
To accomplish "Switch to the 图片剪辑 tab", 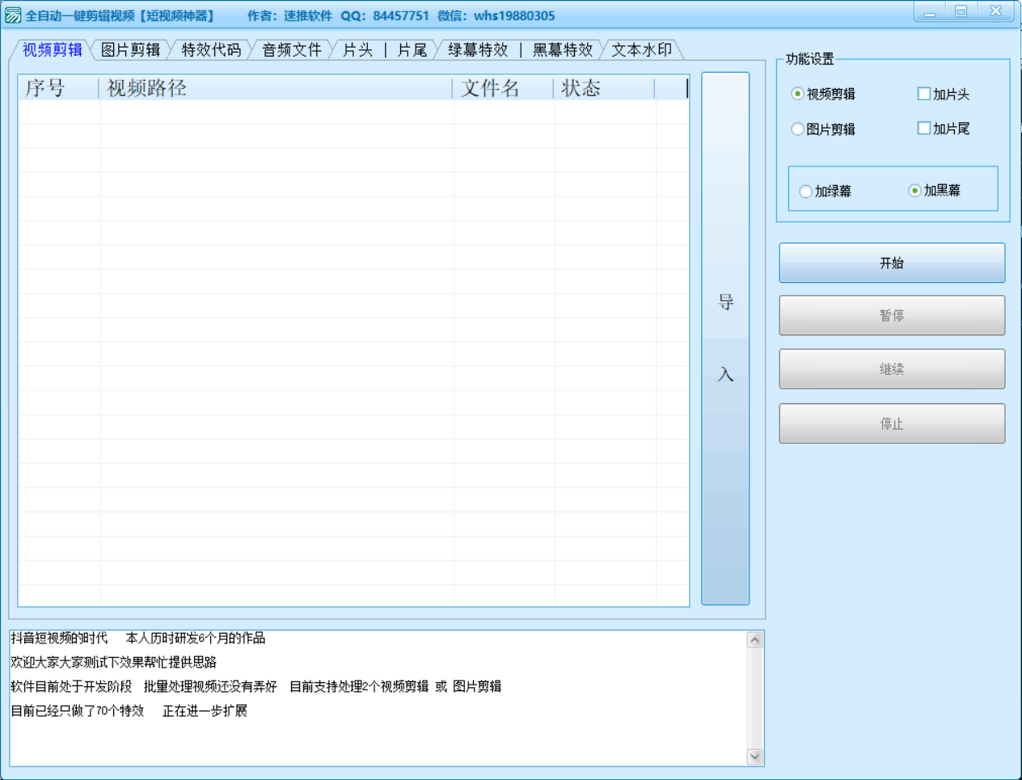I will [x=130, y=50].
